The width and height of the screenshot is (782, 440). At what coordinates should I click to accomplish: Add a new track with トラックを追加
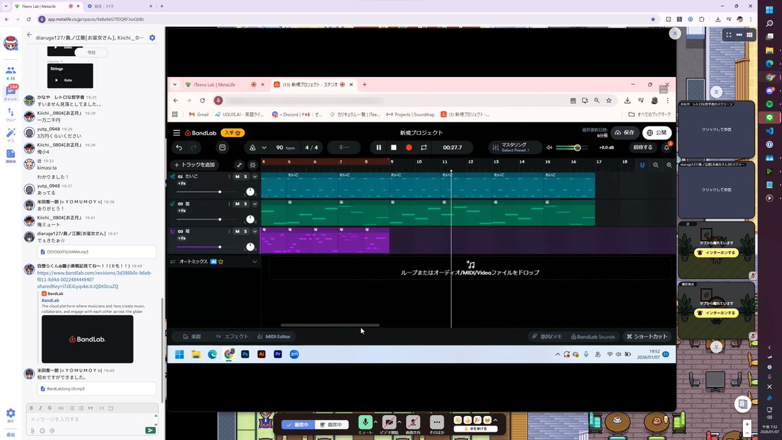coord(194,165)
